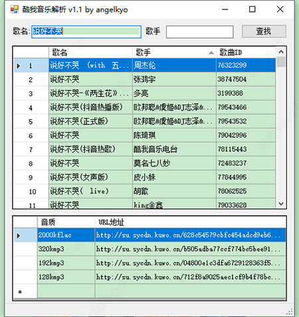This screenshot has width=299, height=317.
Task: Click scroll down arrow of song list
Action: (x=281, y=203)
